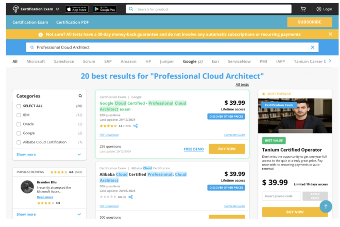The height and width of the screenshot is (227, 340).
Task: Open Complete Guide for Alibaba exam
Action: point(234,206)
